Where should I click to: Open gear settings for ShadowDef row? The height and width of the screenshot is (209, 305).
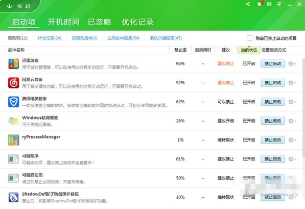click(x=292, y=197)
